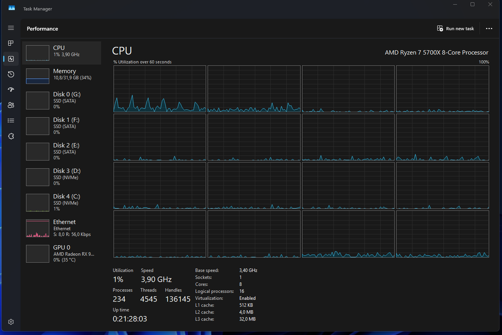This screenshot has height=335, width=502.
Task: Open the App history page icon
Action: pos(11,74)
